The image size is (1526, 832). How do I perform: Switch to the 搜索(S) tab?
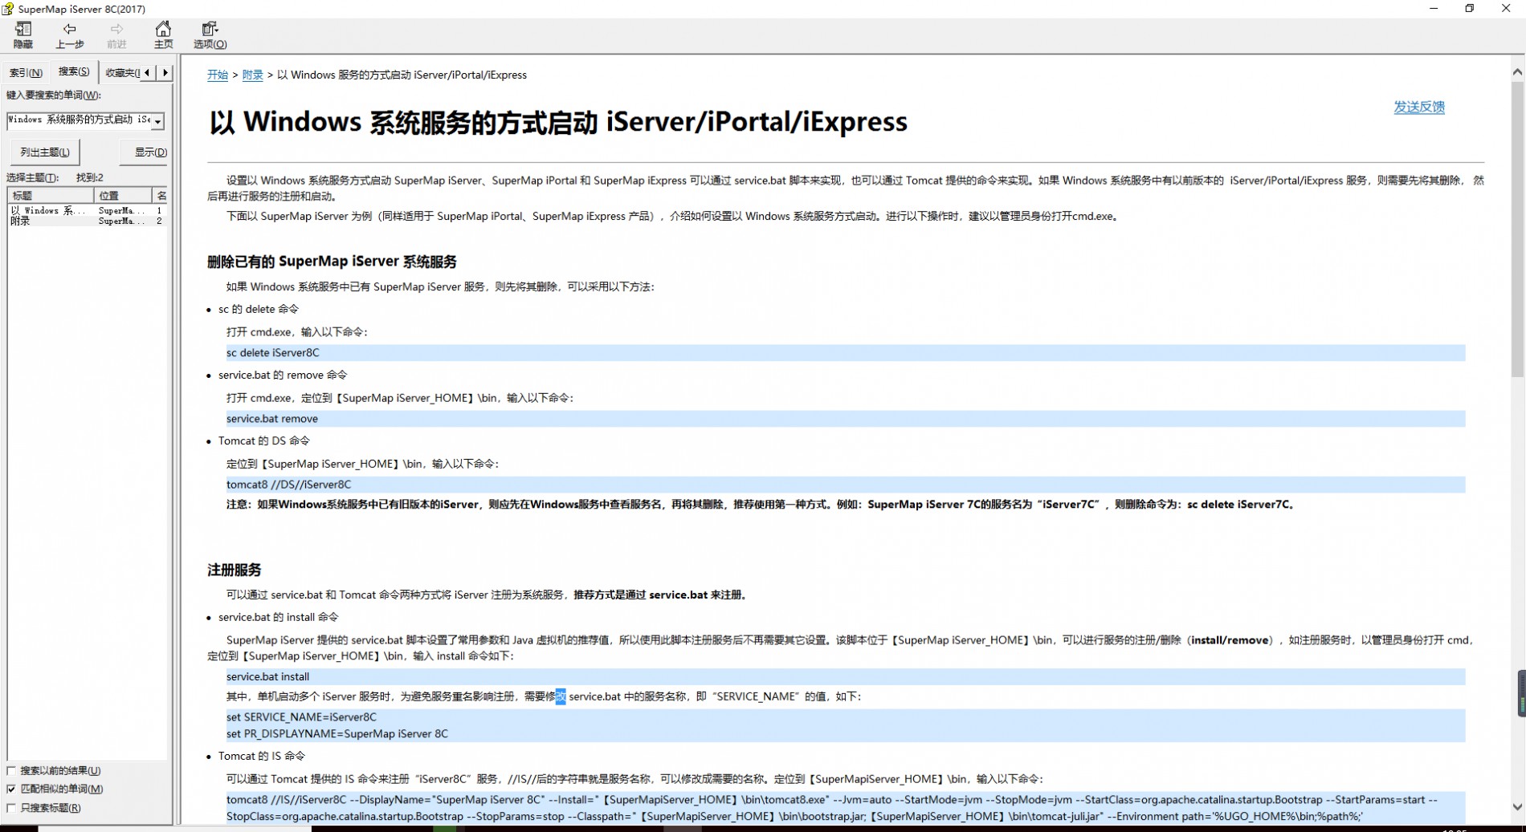pos(74,71)
